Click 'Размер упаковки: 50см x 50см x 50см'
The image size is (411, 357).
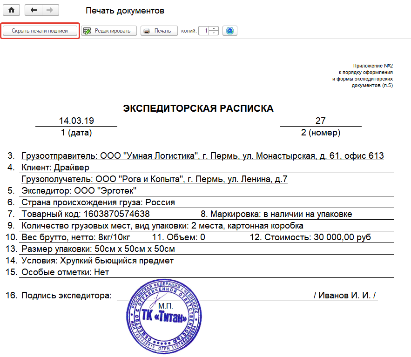click(98, 249)
